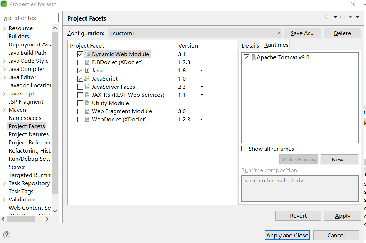This screenshot has height=243, width=366.
Task: Click the forward navigation arrow icon
Action: pyautogui.click(x=343, y=17)
